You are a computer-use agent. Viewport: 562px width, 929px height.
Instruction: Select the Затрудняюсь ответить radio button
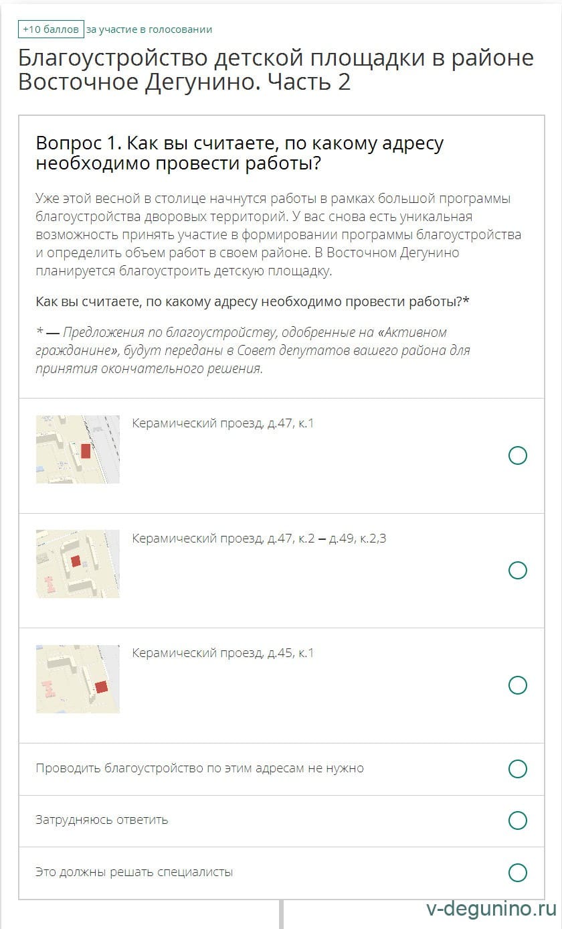click(517, 820)
